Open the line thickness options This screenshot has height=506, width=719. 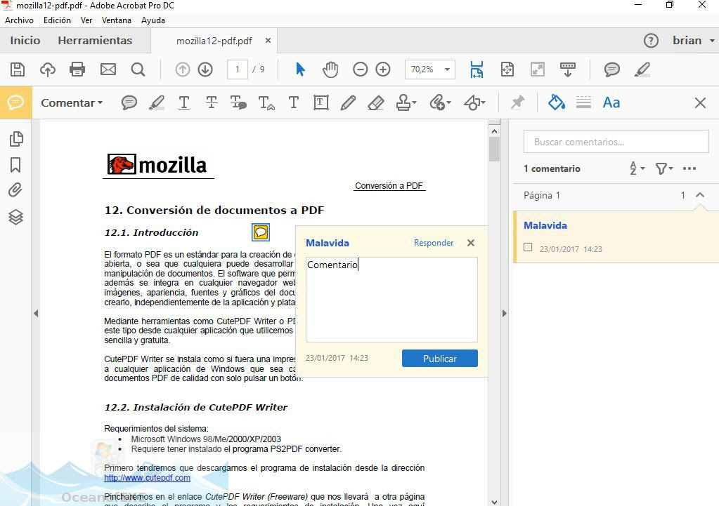[583, 102]
